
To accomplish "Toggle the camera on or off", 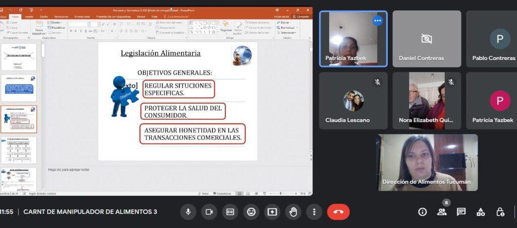I will pos(209,212).
